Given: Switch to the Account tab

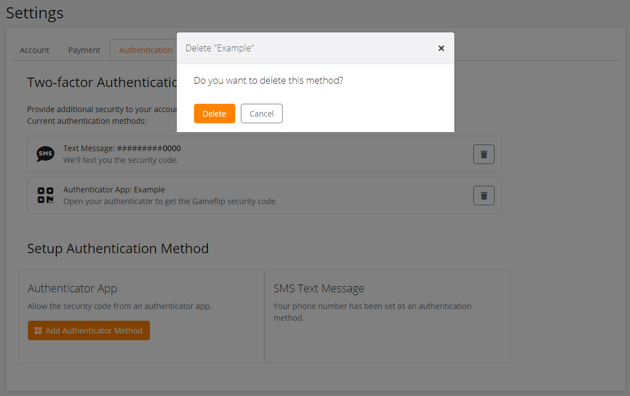Looking at the screenshot, I should (35, 50).
